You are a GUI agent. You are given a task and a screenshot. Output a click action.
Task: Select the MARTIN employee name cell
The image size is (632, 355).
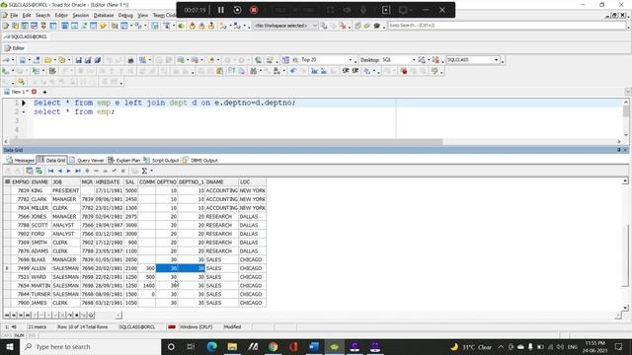point(40,286)
